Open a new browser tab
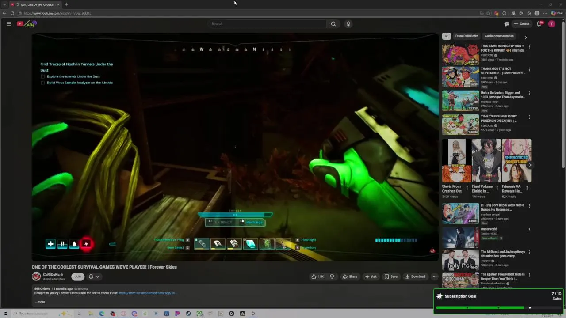The image size is (566, 318). coord(66,4)
